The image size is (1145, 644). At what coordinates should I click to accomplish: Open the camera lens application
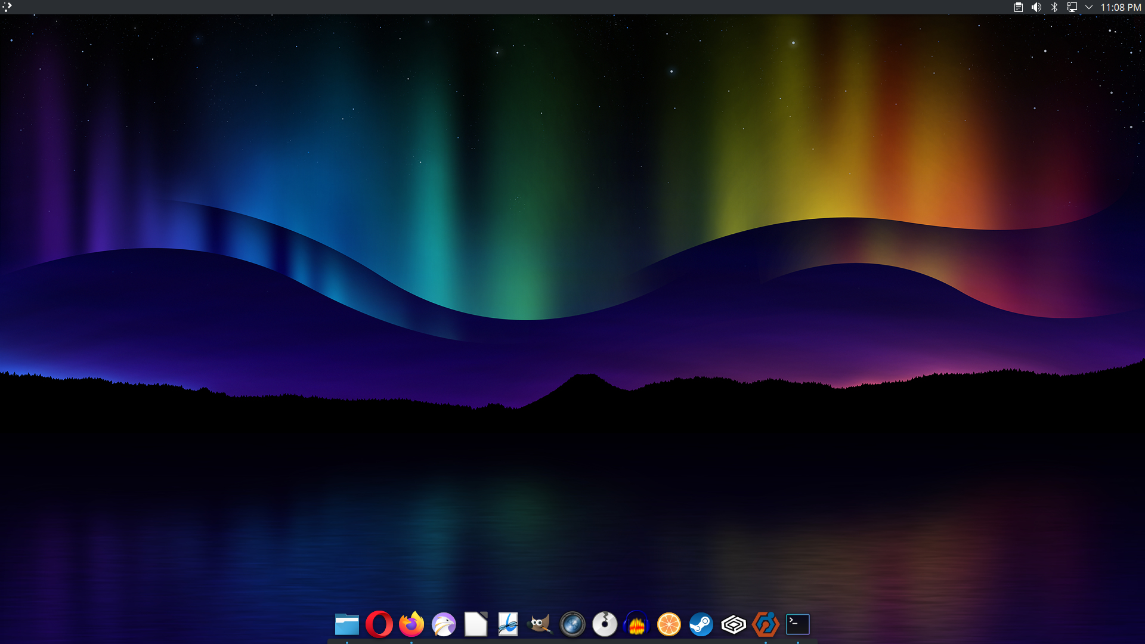[x=572, y=624]
